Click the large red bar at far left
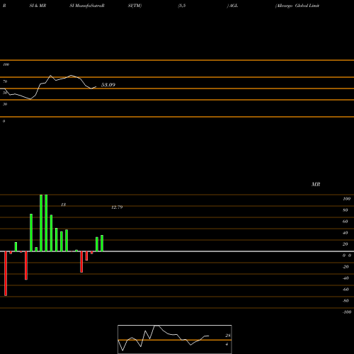 pos(6,273)
